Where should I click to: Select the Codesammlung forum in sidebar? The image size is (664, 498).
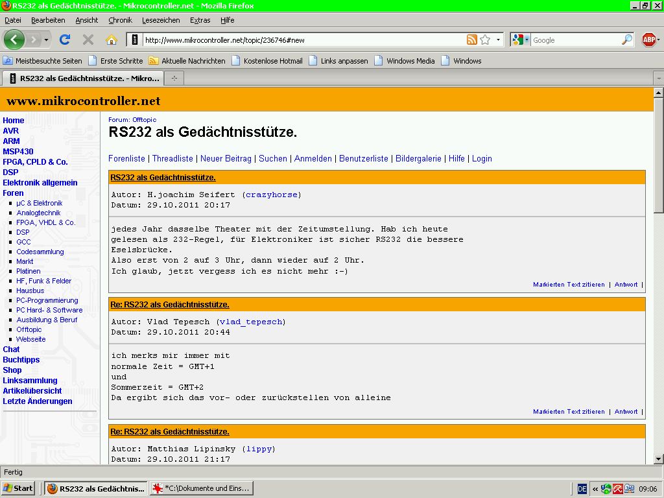pyautogui.click(x=40, y=252)
